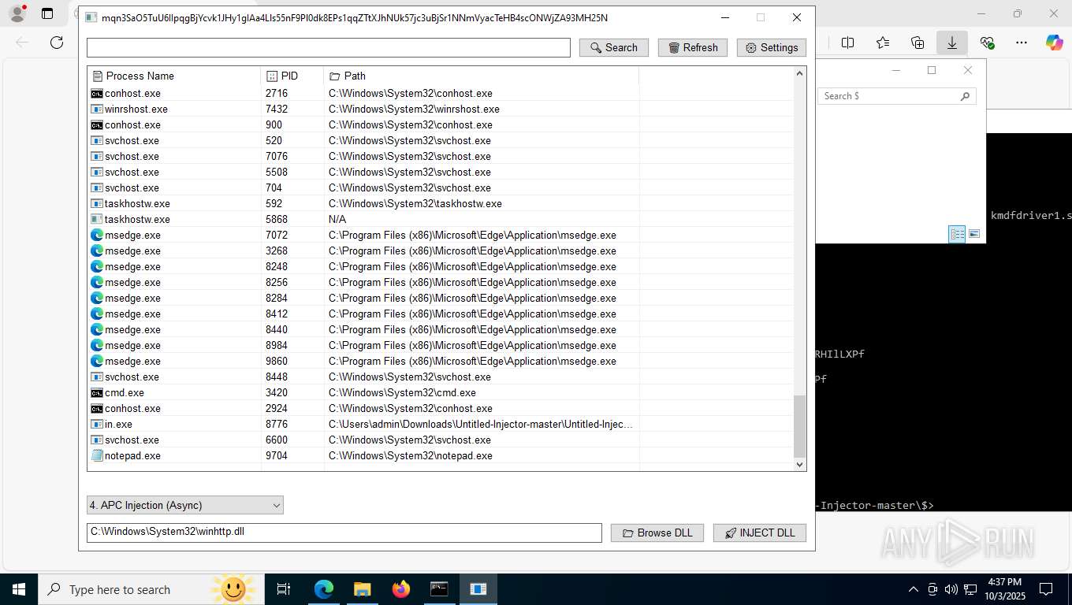Click the PID 9704 cell
The image size is (1072, 605).
click(277, 455)
